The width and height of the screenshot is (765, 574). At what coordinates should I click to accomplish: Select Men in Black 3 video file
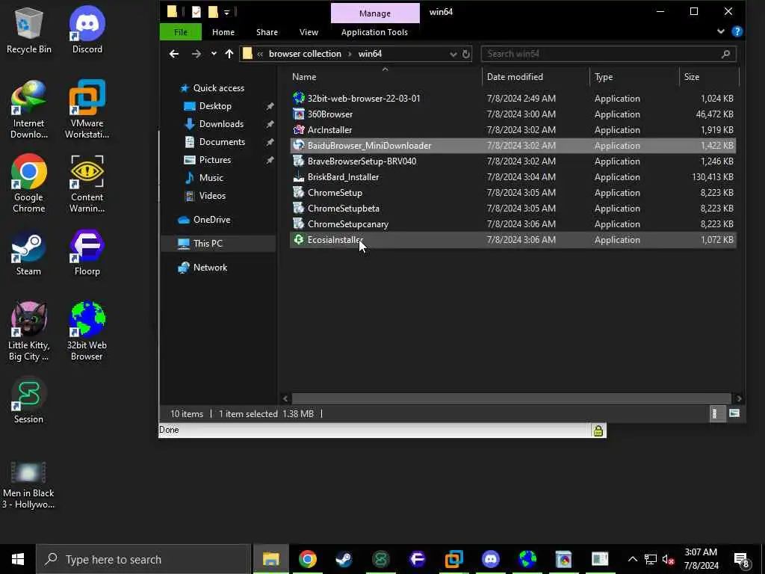pyautogui.click(x=28, y=486)
